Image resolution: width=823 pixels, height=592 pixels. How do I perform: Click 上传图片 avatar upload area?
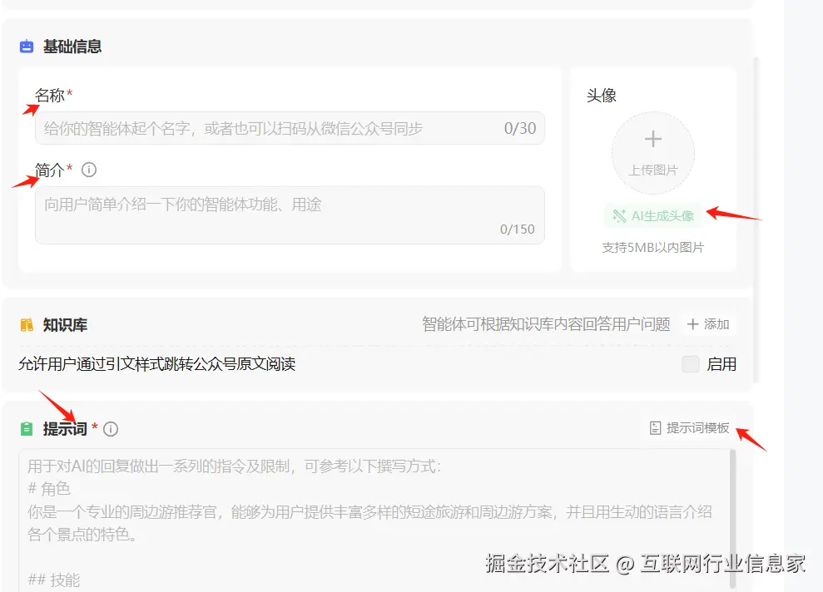[653, 153]
